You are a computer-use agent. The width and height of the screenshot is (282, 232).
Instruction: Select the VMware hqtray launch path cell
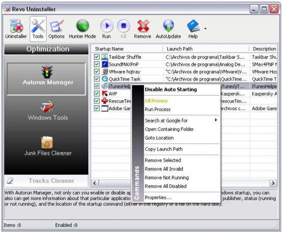coord(207,72)
